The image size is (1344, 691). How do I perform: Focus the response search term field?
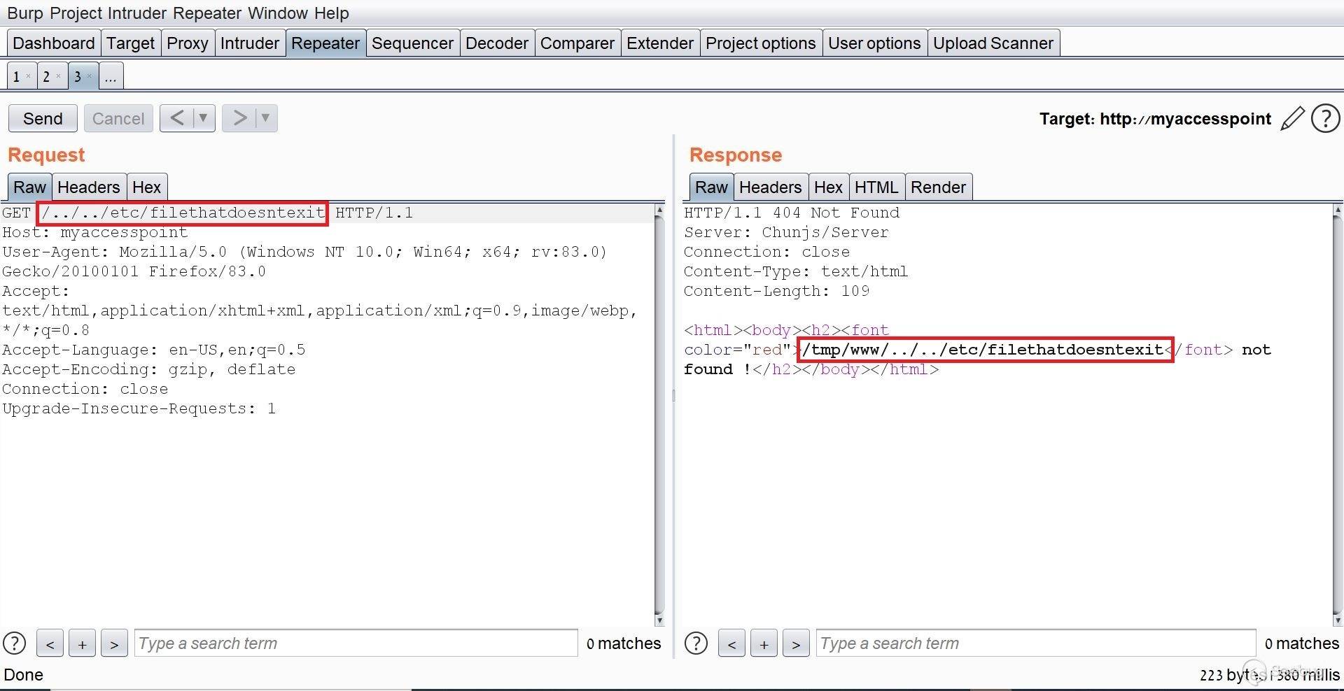(1036, 643)
